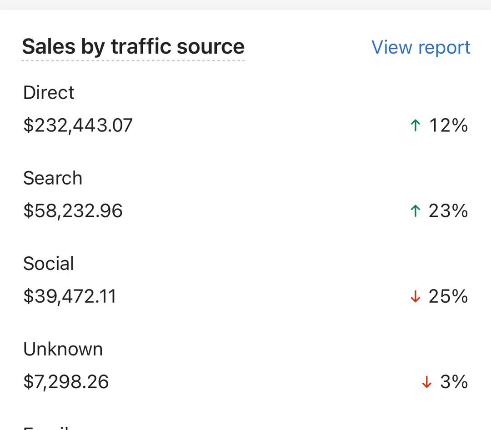Click the $39,472.11 Social sales amount
The width and height of the screenshot is (491, 430).
click(70, 296)
